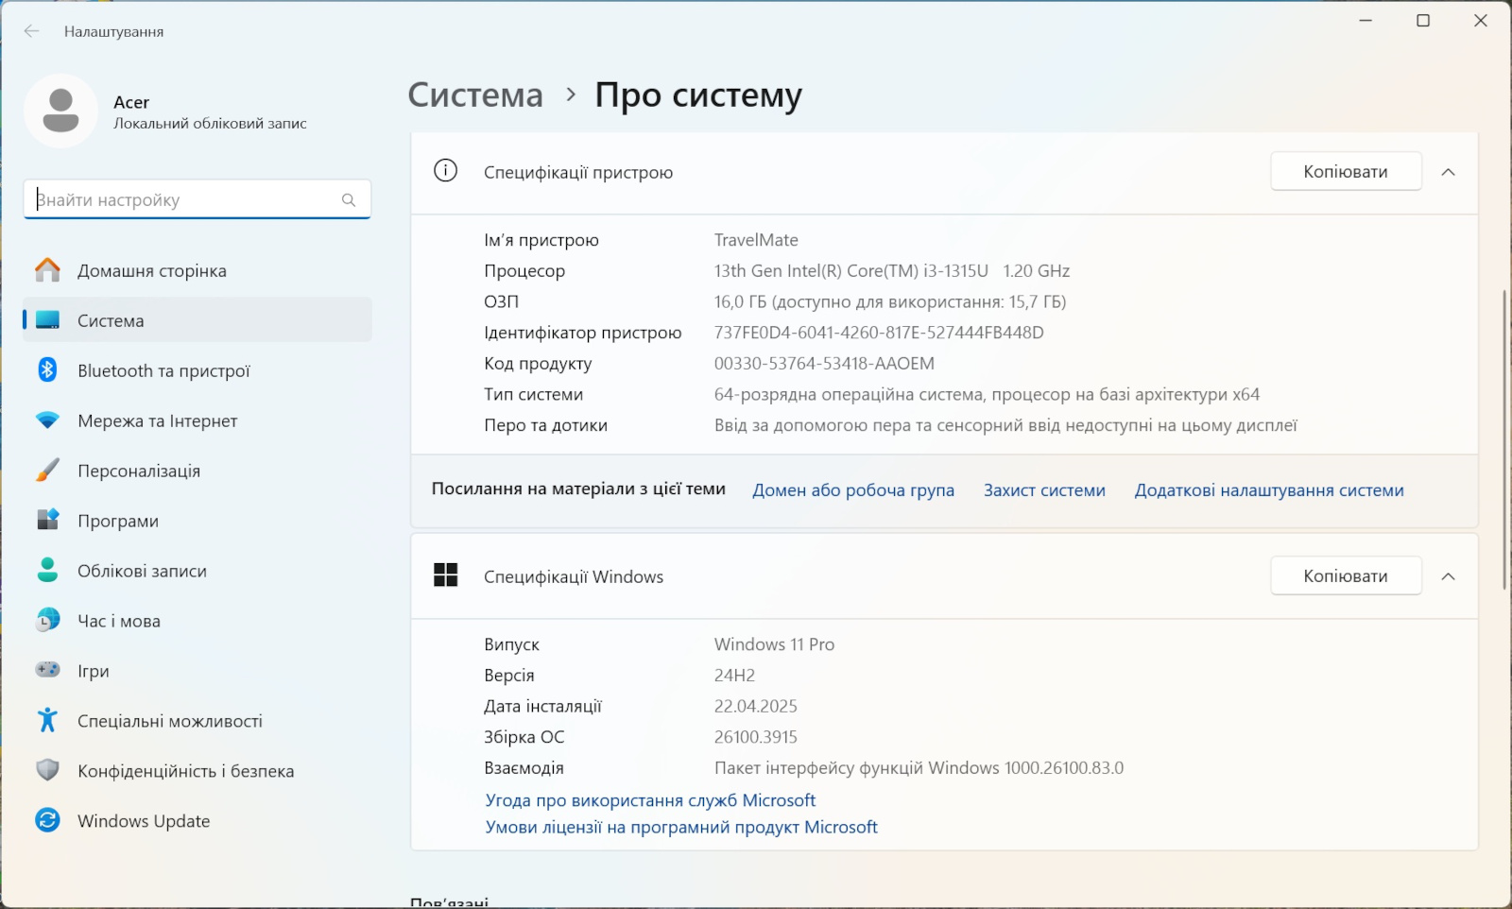Click the product code 00330-53764-53418-AAOEM
Screen dimensions: 1512x909
(824, 364)
